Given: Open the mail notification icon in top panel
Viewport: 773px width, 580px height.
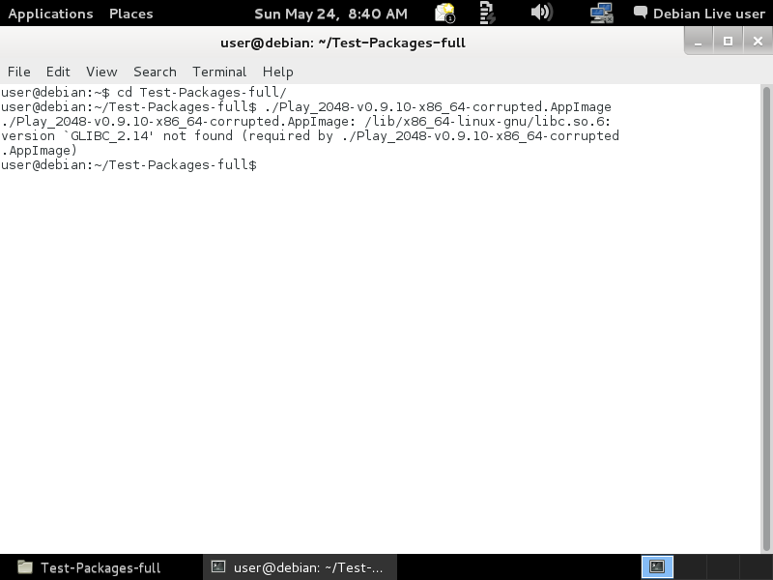Looking at the screenshot, I should [x=444, y=14].
